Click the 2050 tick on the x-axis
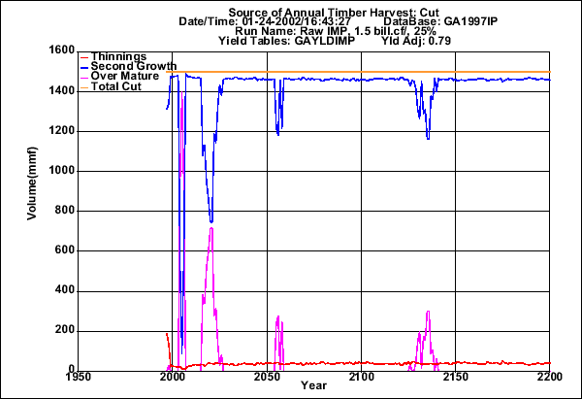 click(x=268, y=376)
